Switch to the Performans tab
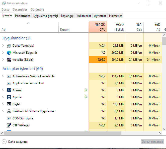 coord(23,16)
